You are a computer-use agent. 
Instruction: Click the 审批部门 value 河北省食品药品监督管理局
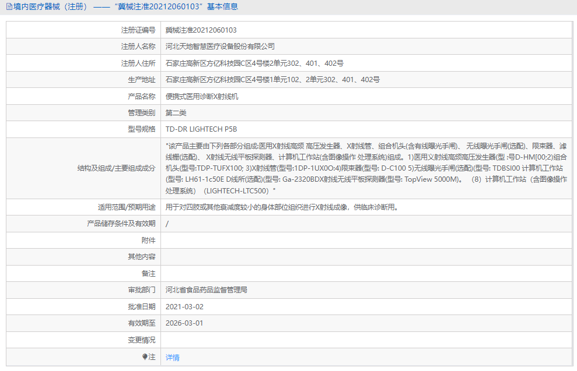(205, 289)
